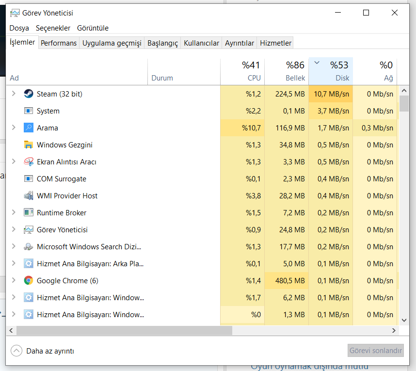Click the Runtime Broker icon
The image size is (416, 371).
[29, 212]
